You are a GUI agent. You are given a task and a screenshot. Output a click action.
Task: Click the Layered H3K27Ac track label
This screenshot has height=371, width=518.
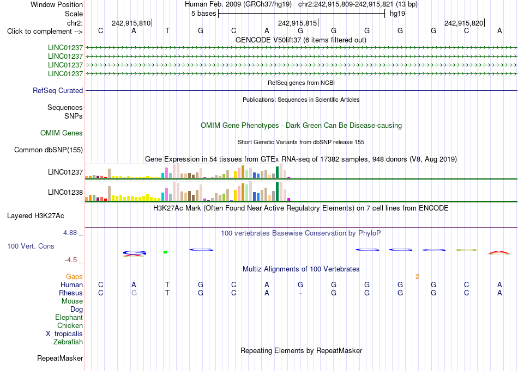[x=35, y=216]
